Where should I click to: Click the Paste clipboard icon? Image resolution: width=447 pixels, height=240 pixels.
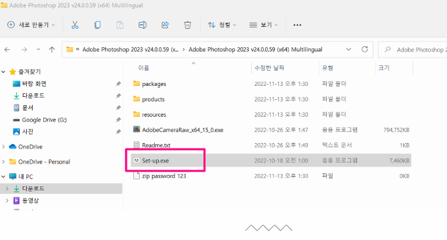(120, 25)
